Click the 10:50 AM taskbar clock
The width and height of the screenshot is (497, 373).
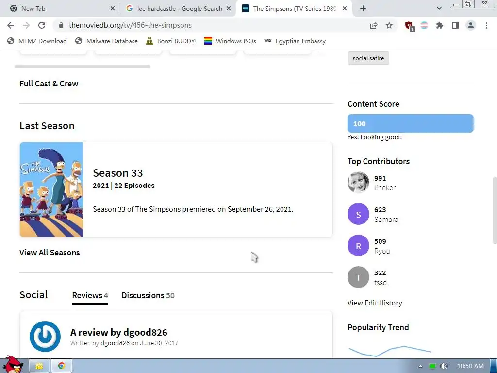point(470,366)
